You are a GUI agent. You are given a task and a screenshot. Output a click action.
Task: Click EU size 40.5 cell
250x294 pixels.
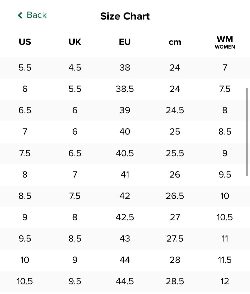[x=125, y=153]
